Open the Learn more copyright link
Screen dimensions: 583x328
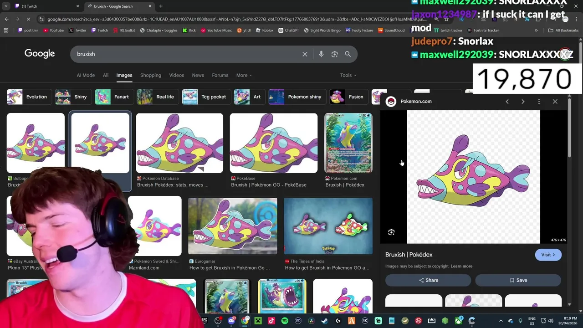tap(461, 266)
